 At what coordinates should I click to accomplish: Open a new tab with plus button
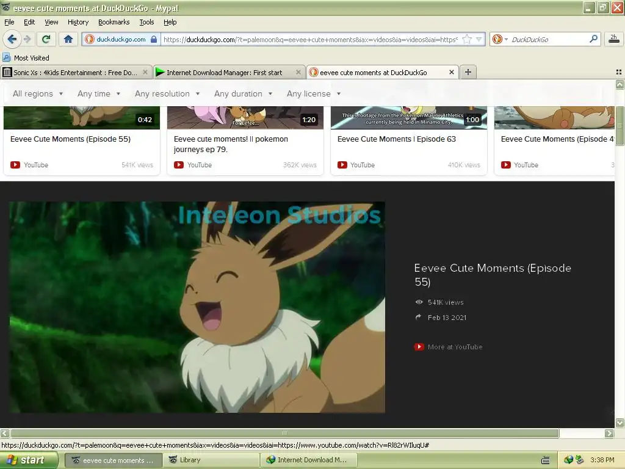pyautogui.click(x=468, y=72)
